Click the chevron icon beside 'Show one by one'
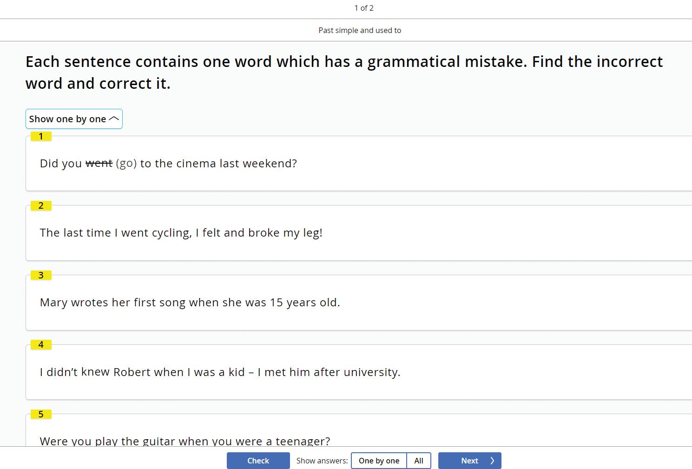 [x=114, y=119]
